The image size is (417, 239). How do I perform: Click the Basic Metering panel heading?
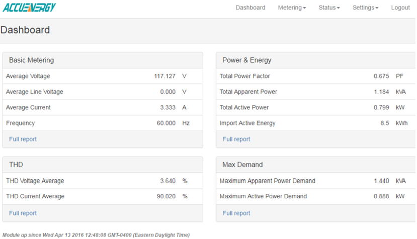31,60
